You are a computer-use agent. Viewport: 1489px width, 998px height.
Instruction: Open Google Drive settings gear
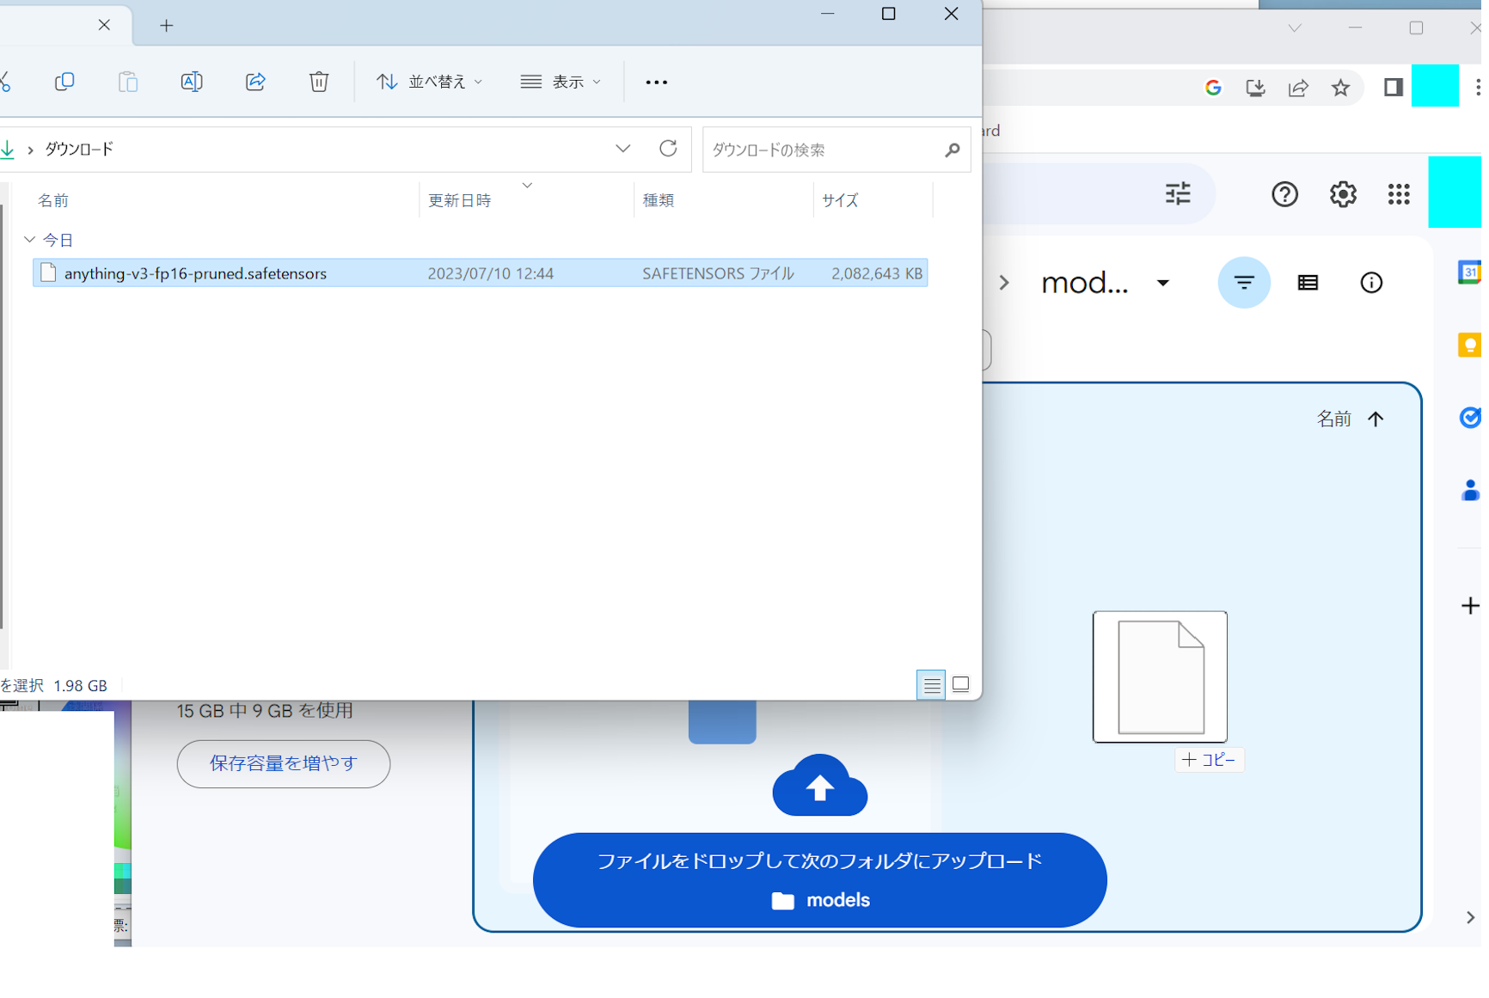click(x=1342, y=194)
